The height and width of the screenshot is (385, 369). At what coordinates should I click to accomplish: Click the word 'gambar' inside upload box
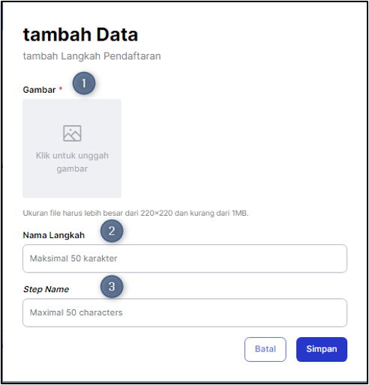pyautogui.click(x=72, y=169)
